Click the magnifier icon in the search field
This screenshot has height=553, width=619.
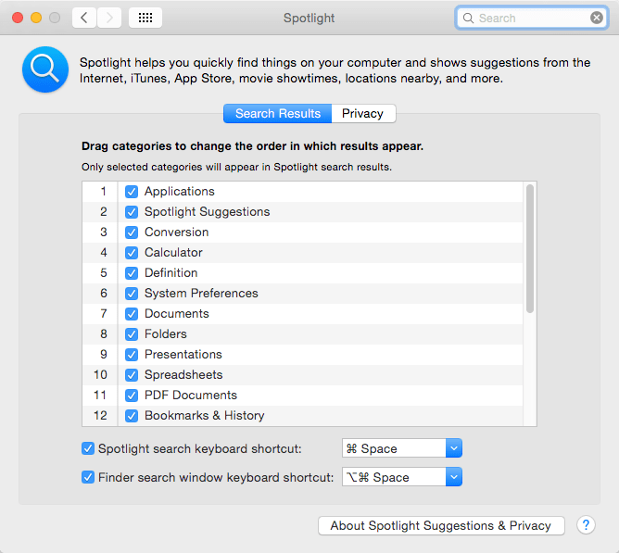pyautogui.click(x=468, y=19)
